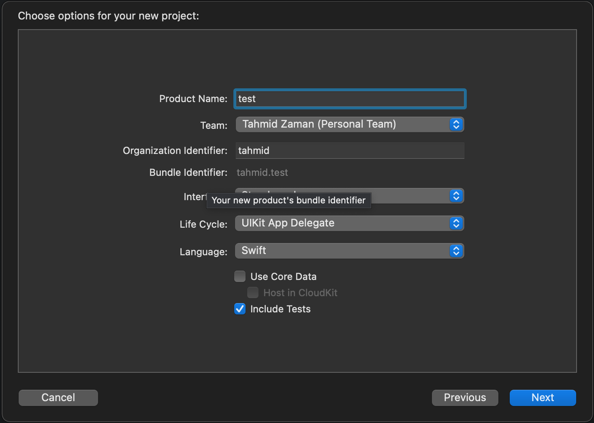Uncheck the Include Tests checkbox
Screen dimensions: 594x423
[x=240, y=309]
